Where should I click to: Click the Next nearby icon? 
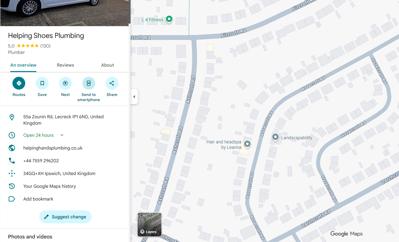(65, 83)
